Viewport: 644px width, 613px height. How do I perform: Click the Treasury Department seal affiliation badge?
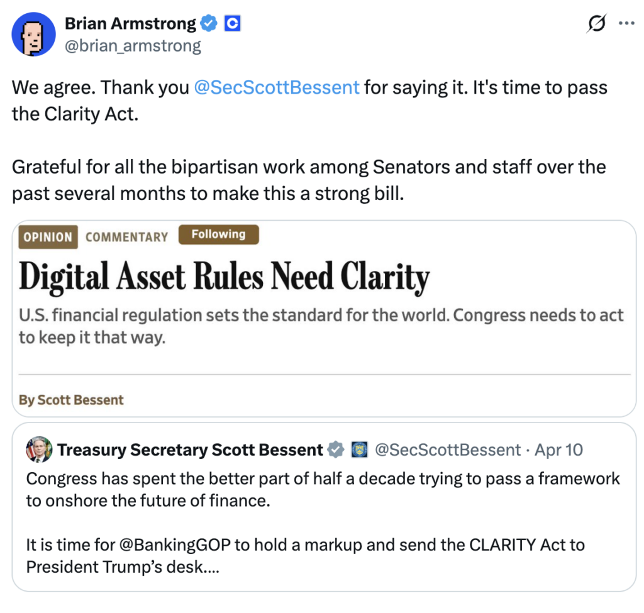click(x=359, y=450)
